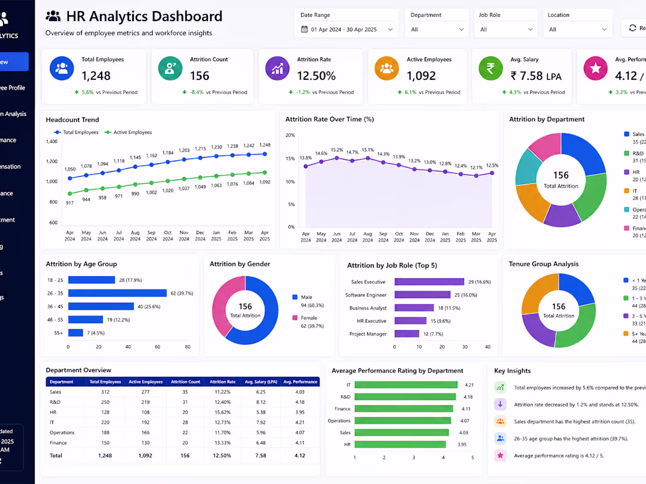Sort table by the Attrition Rate column header
The height and width of the screenshot is (484, 646).
point(223,382)
